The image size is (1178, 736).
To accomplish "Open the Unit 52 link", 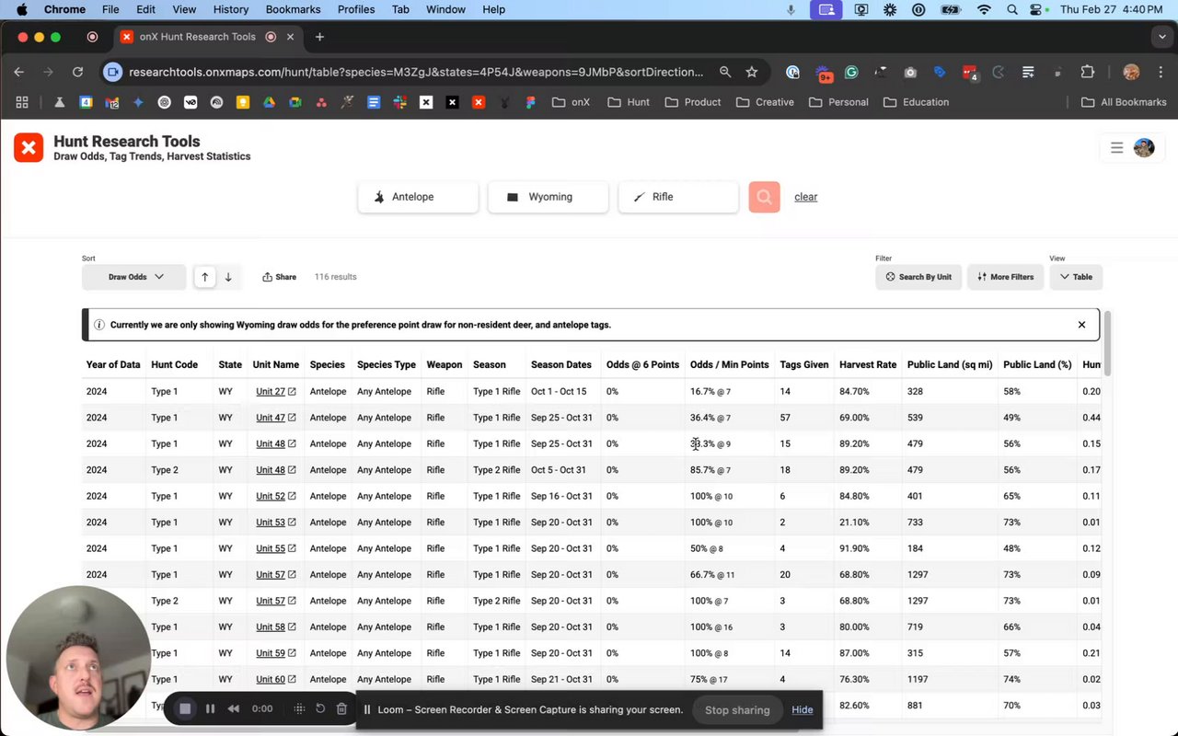I will click(x=275, y=496).
